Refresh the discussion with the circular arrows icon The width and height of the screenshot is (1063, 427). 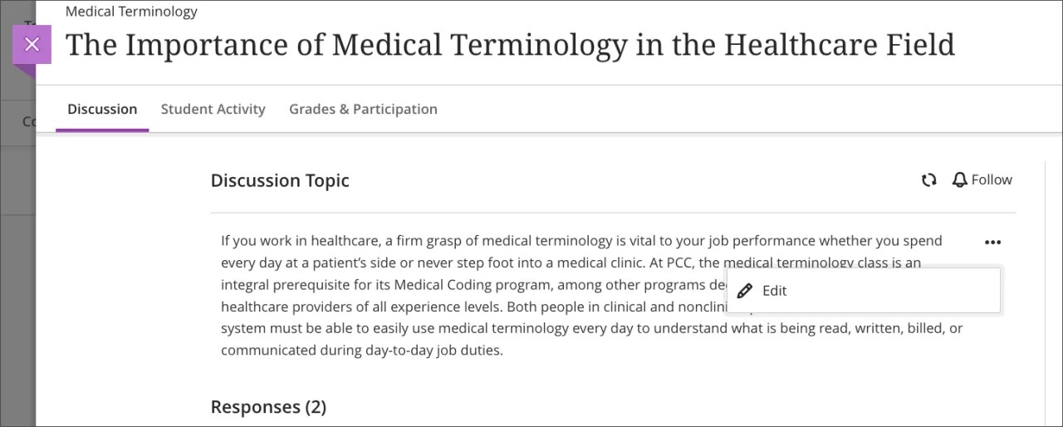coord(929,180)
